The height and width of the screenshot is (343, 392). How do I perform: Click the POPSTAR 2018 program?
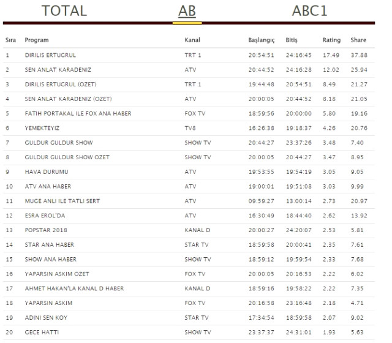46,230
